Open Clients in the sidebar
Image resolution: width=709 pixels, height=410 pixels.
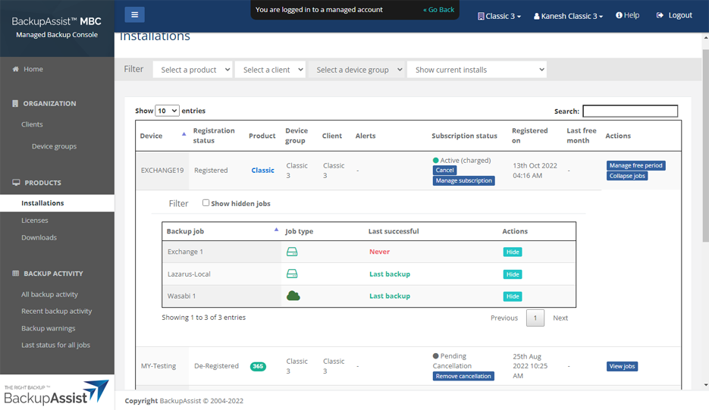click(x=32, y=124)
